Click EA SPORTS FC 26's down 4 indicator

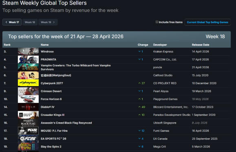point(141,139)
